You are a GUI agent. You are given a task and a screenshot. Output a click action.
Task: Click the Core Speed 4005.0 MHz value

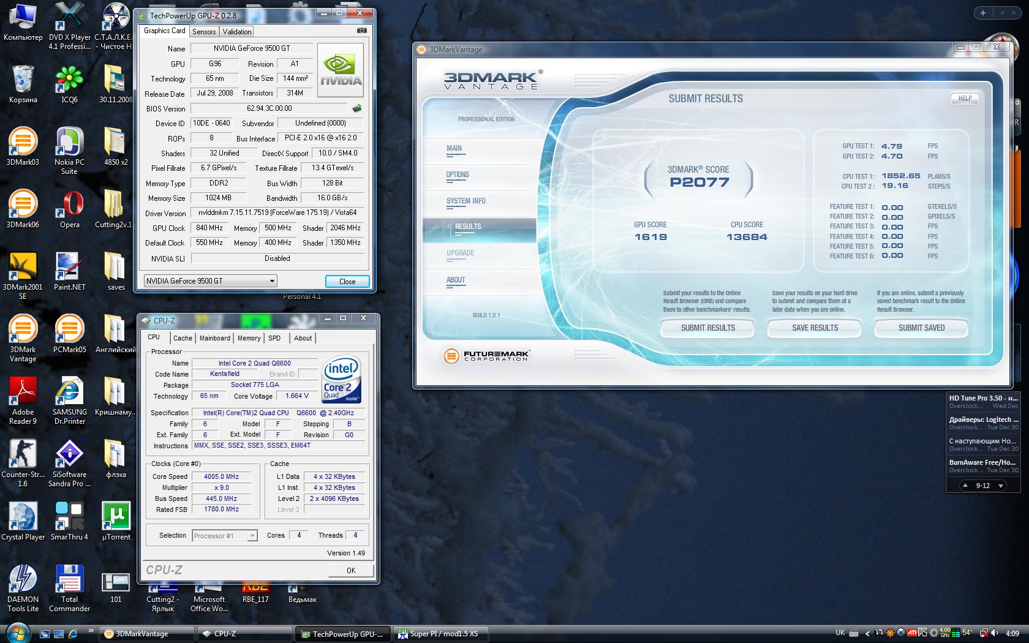tap(221, 476)
